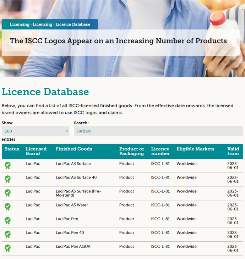
Task: Select the 'LuciPac Pen 40' cell
Action: 70,233
